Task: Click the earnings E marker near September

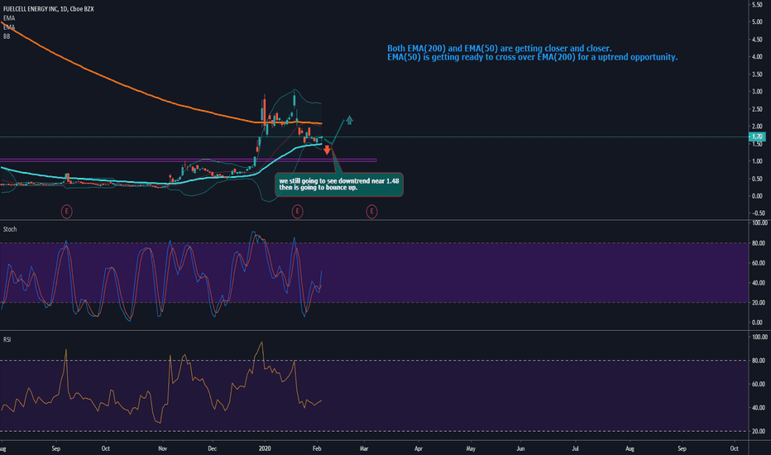Action: tap(66, 212)
